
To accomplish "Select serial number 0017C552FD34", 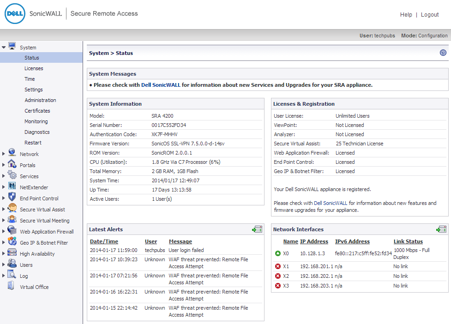I will [169, 125].
